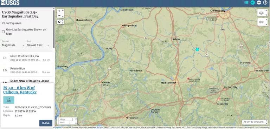Viewport: 270px width, 129px height.
Task: Zoom in the map with plus button
Action: (x=59, y=11)
